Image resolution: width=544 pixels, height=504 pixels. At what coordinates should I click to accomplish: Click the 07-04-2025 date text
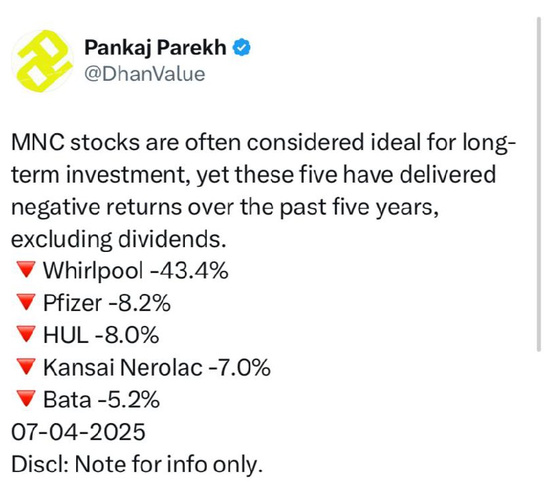pos(78,432)
